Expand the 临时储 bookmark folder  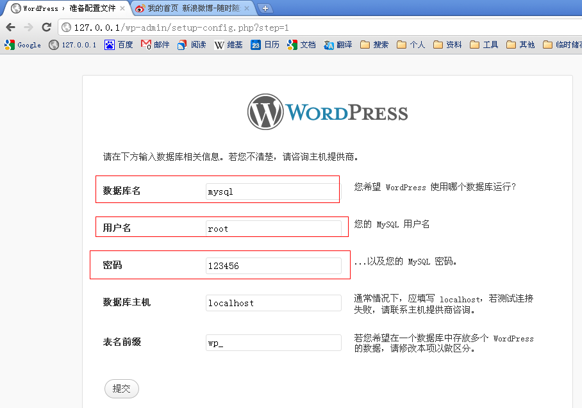pyautogui.click(x=562, y=45)
